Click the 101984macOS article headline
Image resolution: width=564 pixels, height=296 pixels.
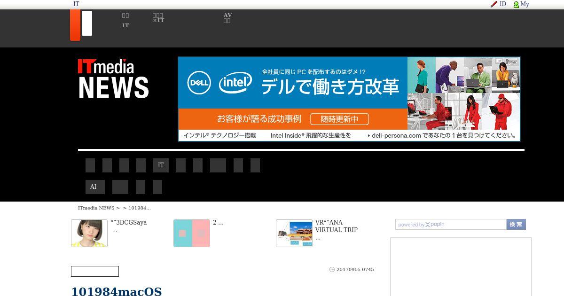(117, 292)
